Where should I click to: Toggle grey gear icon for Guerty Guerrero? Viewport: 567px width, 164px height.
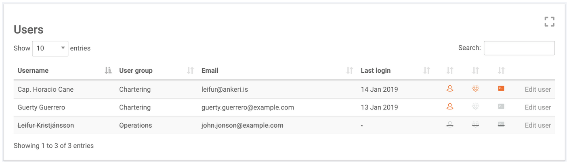coord(475,107)
